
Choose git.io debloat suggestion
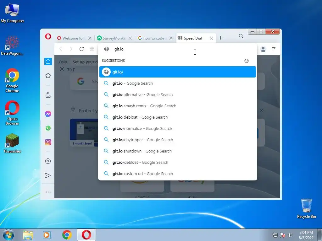pyautogui.click(x=177, y=117)
